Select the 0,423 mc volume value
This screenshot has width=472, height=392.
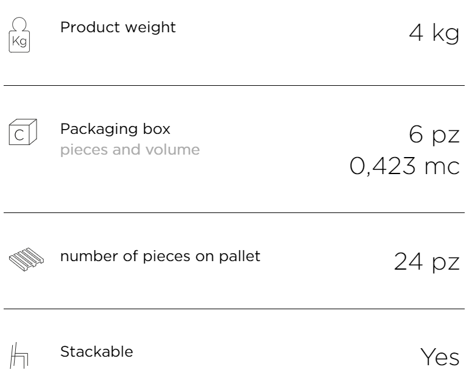tap(404, 166)
